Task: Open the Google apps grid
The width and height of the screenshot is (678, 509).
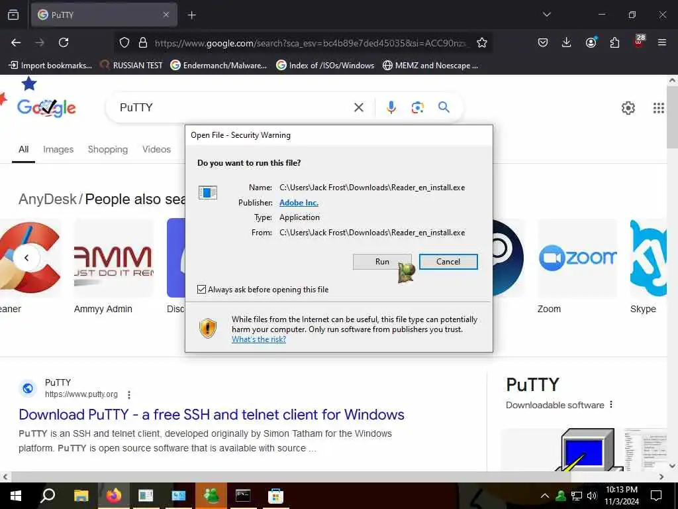Action: [658, 108]
